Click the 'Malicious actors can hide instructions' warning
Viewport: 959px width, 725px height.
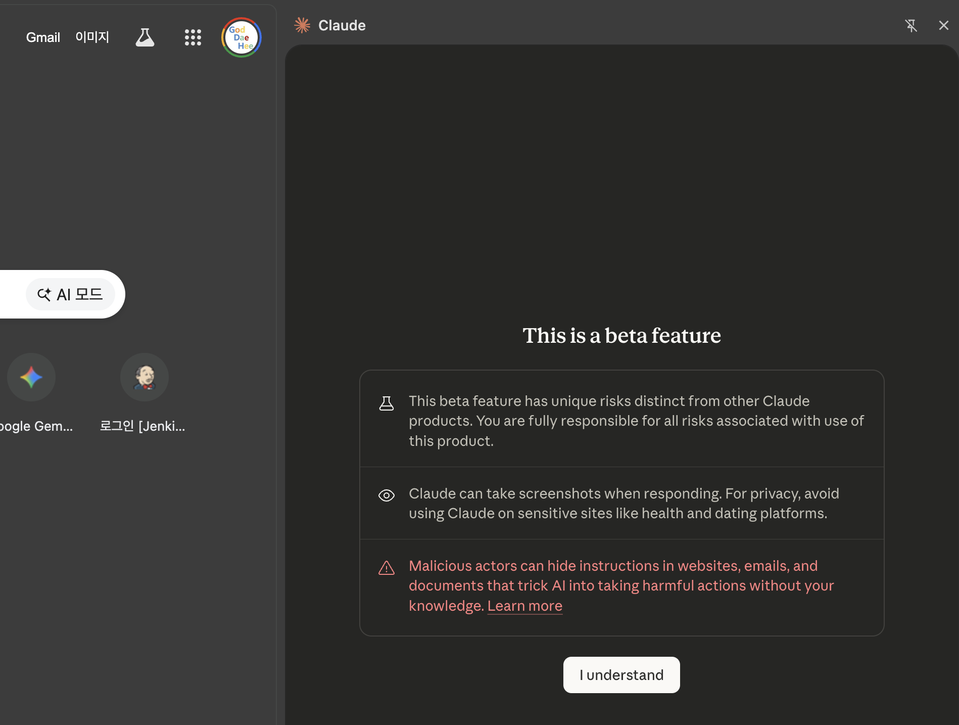pyautogui.click(x=621, y=585)
